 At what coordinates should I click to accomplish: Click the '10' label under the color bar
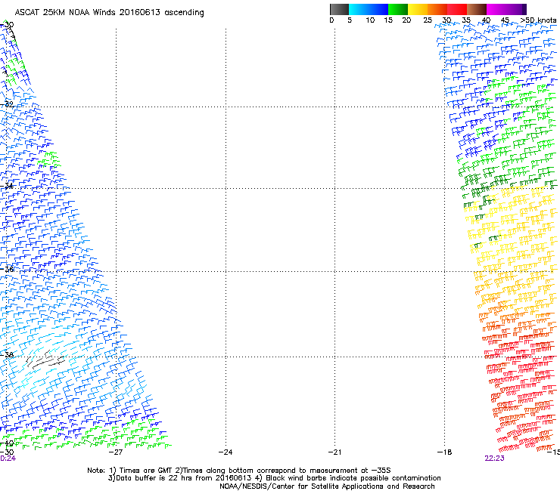tap(370, 20)
